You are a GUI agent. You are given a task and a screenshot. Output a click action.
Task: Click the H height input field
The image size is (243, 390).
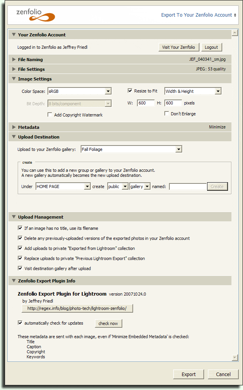click(x=173, y=103)
